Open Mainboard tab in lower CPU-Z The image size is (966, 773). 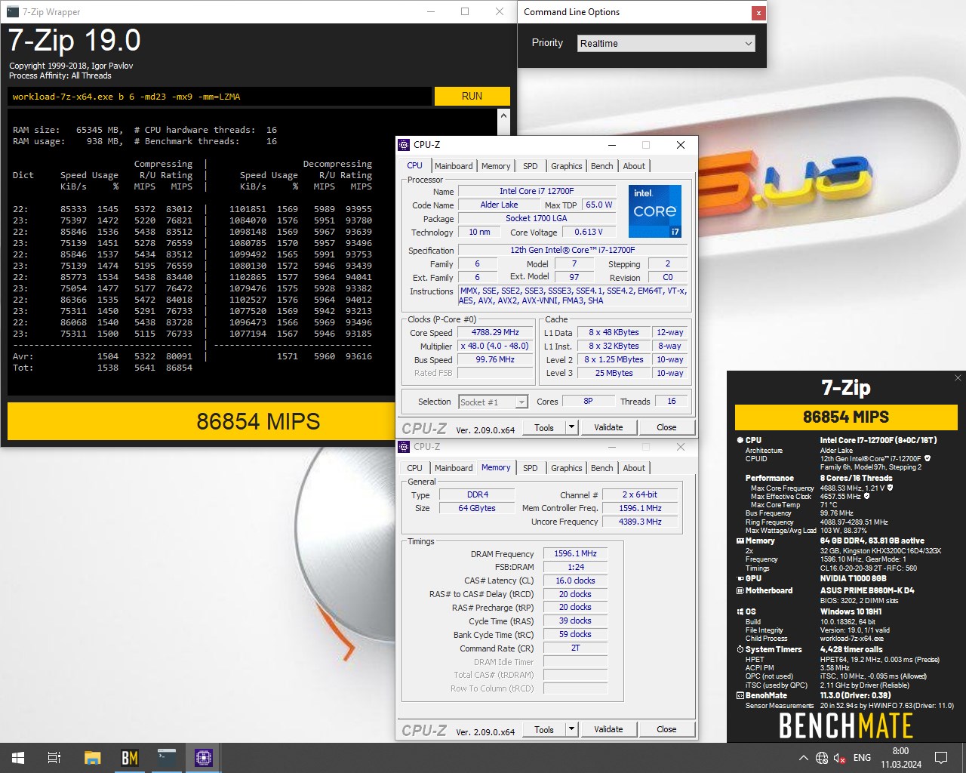pos(454,468)
